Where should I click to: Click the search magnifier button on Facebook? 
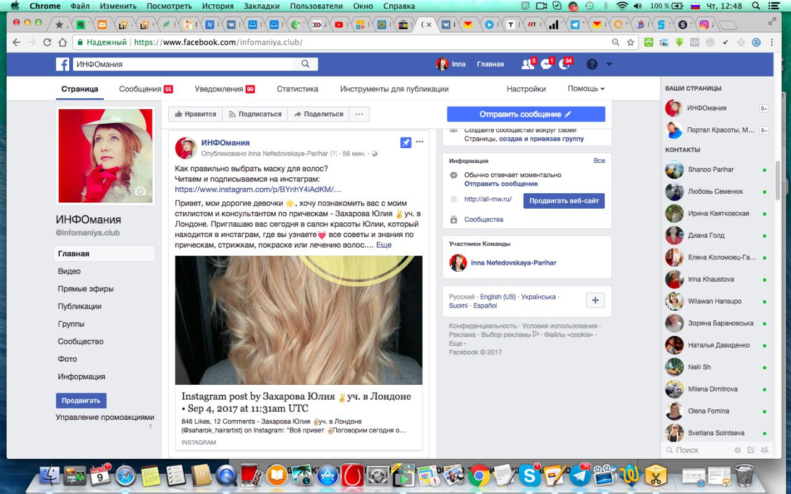[x=305, y=64]
